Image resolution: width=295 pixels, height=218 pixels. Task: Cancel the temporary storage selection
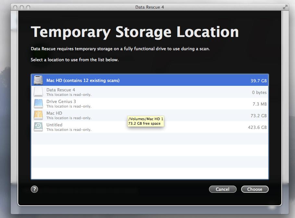223,189
